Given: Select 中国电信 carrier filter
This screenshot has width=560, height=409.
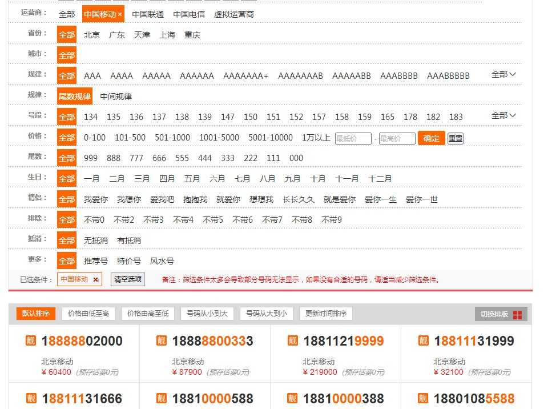Looking at the screenshot, I should 189,14.
